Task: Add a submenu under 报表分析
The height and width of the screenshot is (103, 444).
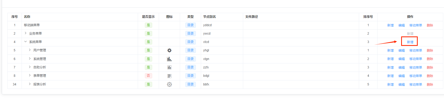Action: click(390, 85)
